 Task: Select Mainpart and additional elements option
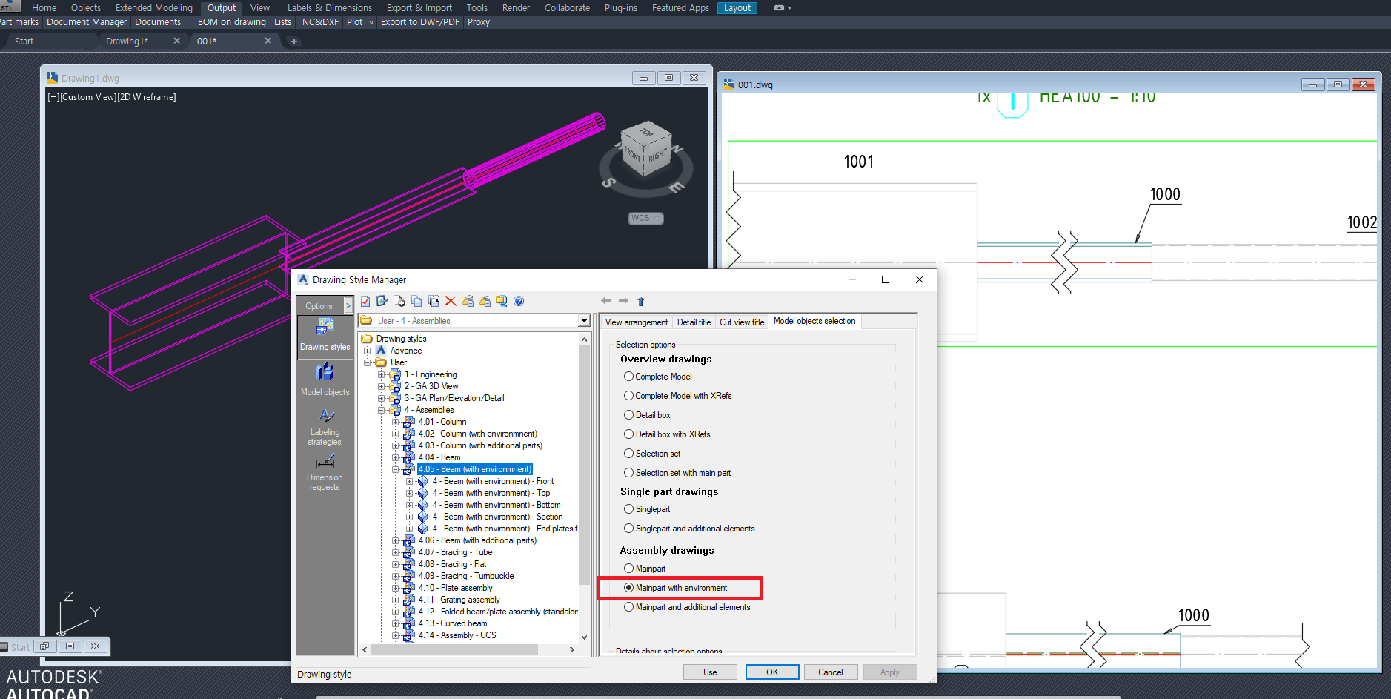click(628, 607)
